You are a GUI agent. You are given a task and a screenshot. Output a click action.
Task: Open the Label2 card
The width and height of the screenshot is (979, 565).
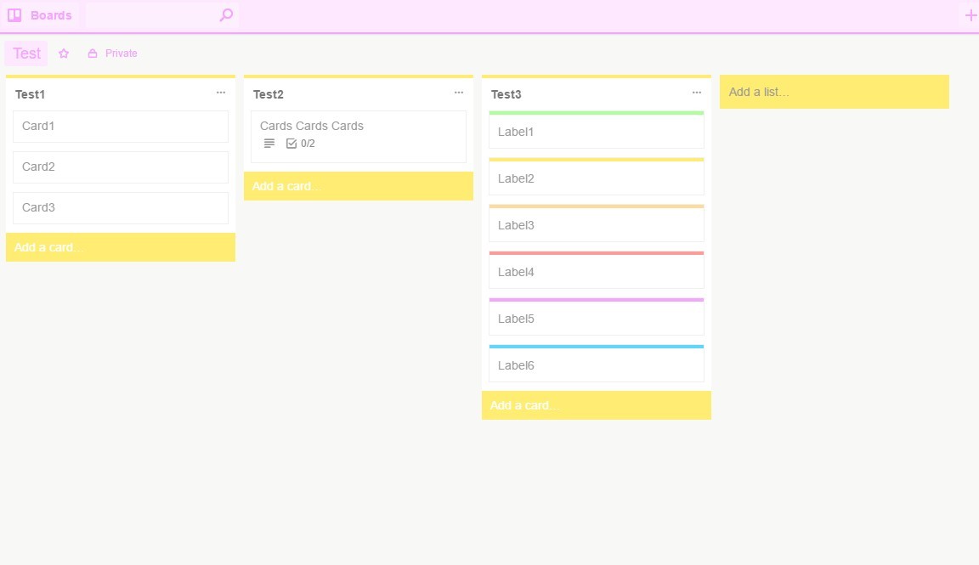pos(597,177)
